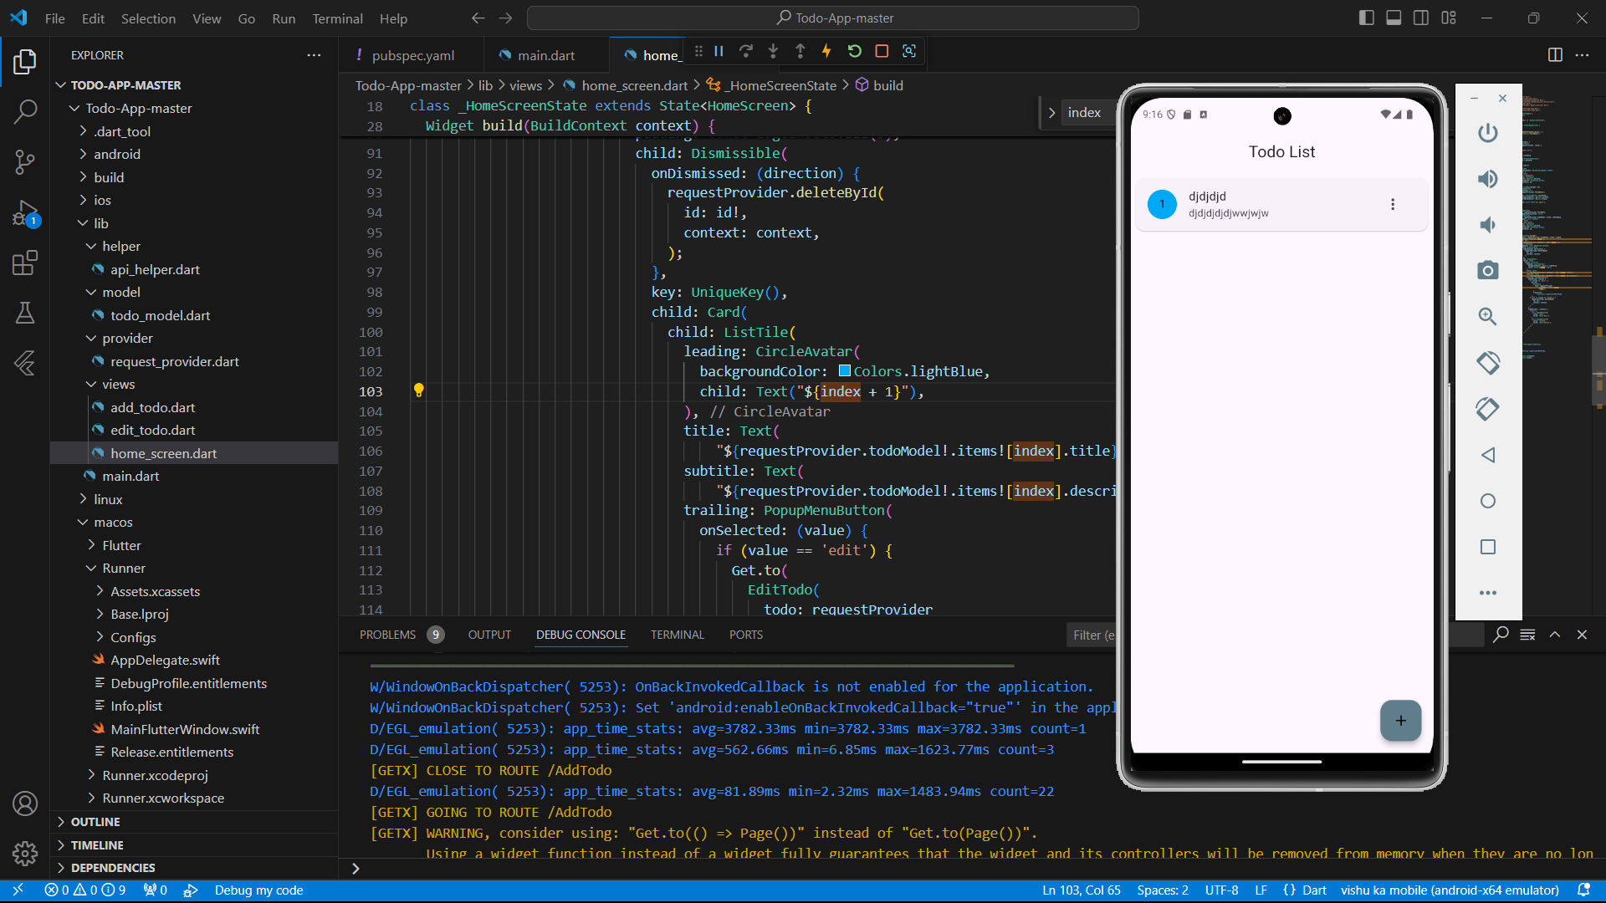Rotate the emulator right

(x=1487, y=409)
